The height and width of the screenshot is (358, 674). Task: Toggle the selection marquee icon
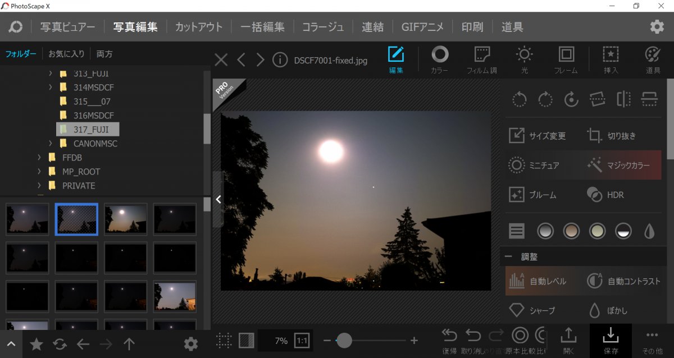pos(224,341)
